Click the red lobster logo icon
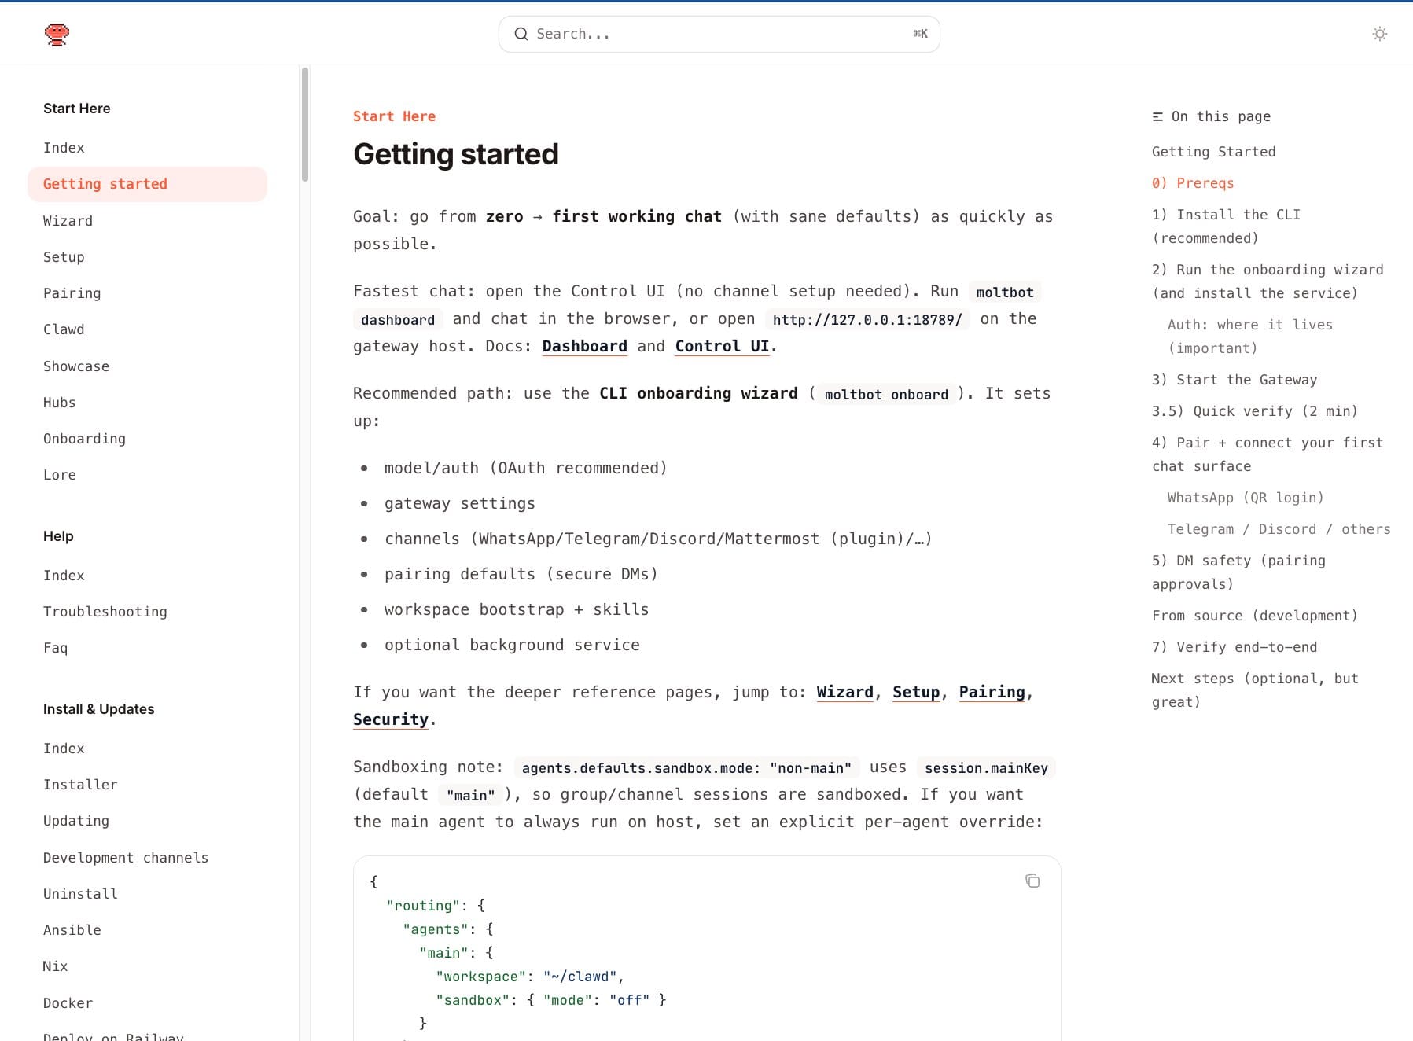Viewport: 1413px width, 1041px height. [x=57, y=34]
